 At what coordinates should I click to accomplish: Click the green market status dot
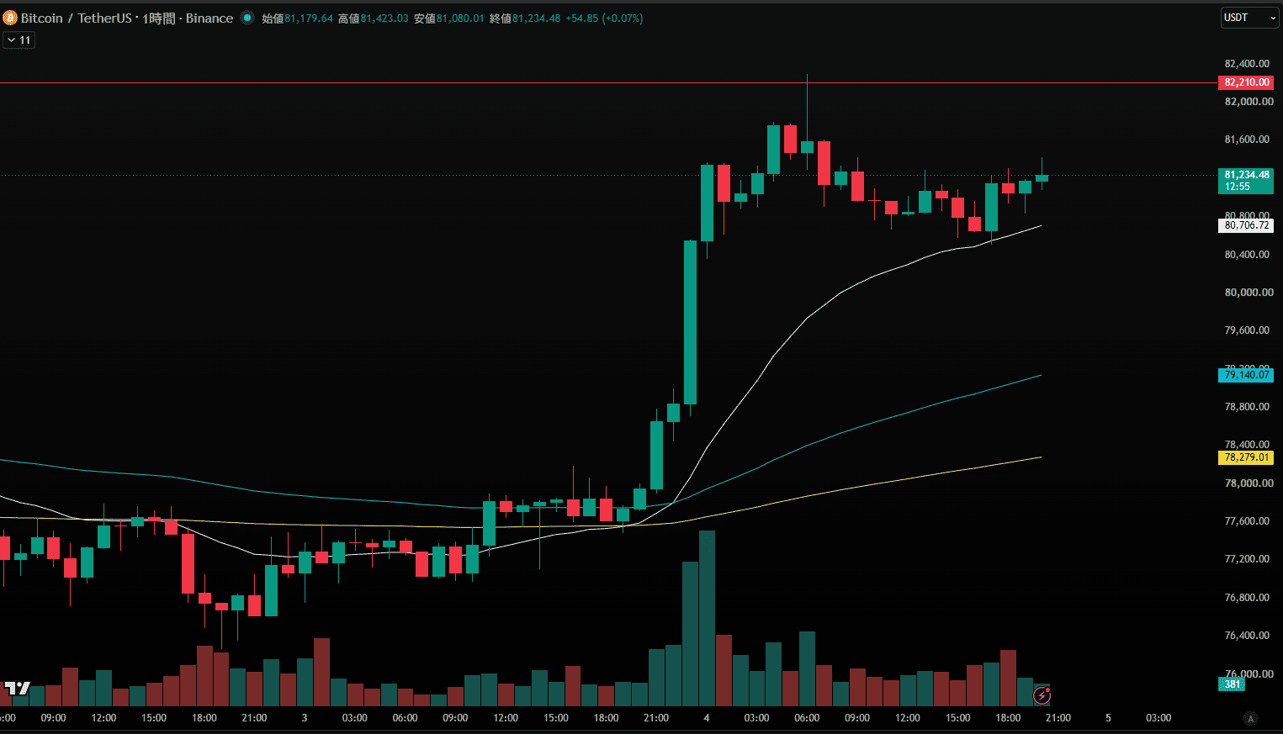point(247,18)
